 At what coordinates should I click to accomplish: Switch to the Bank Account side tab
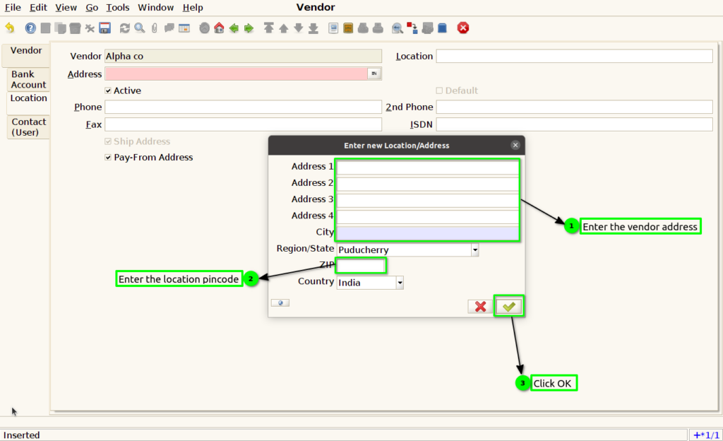pos(28,79)
